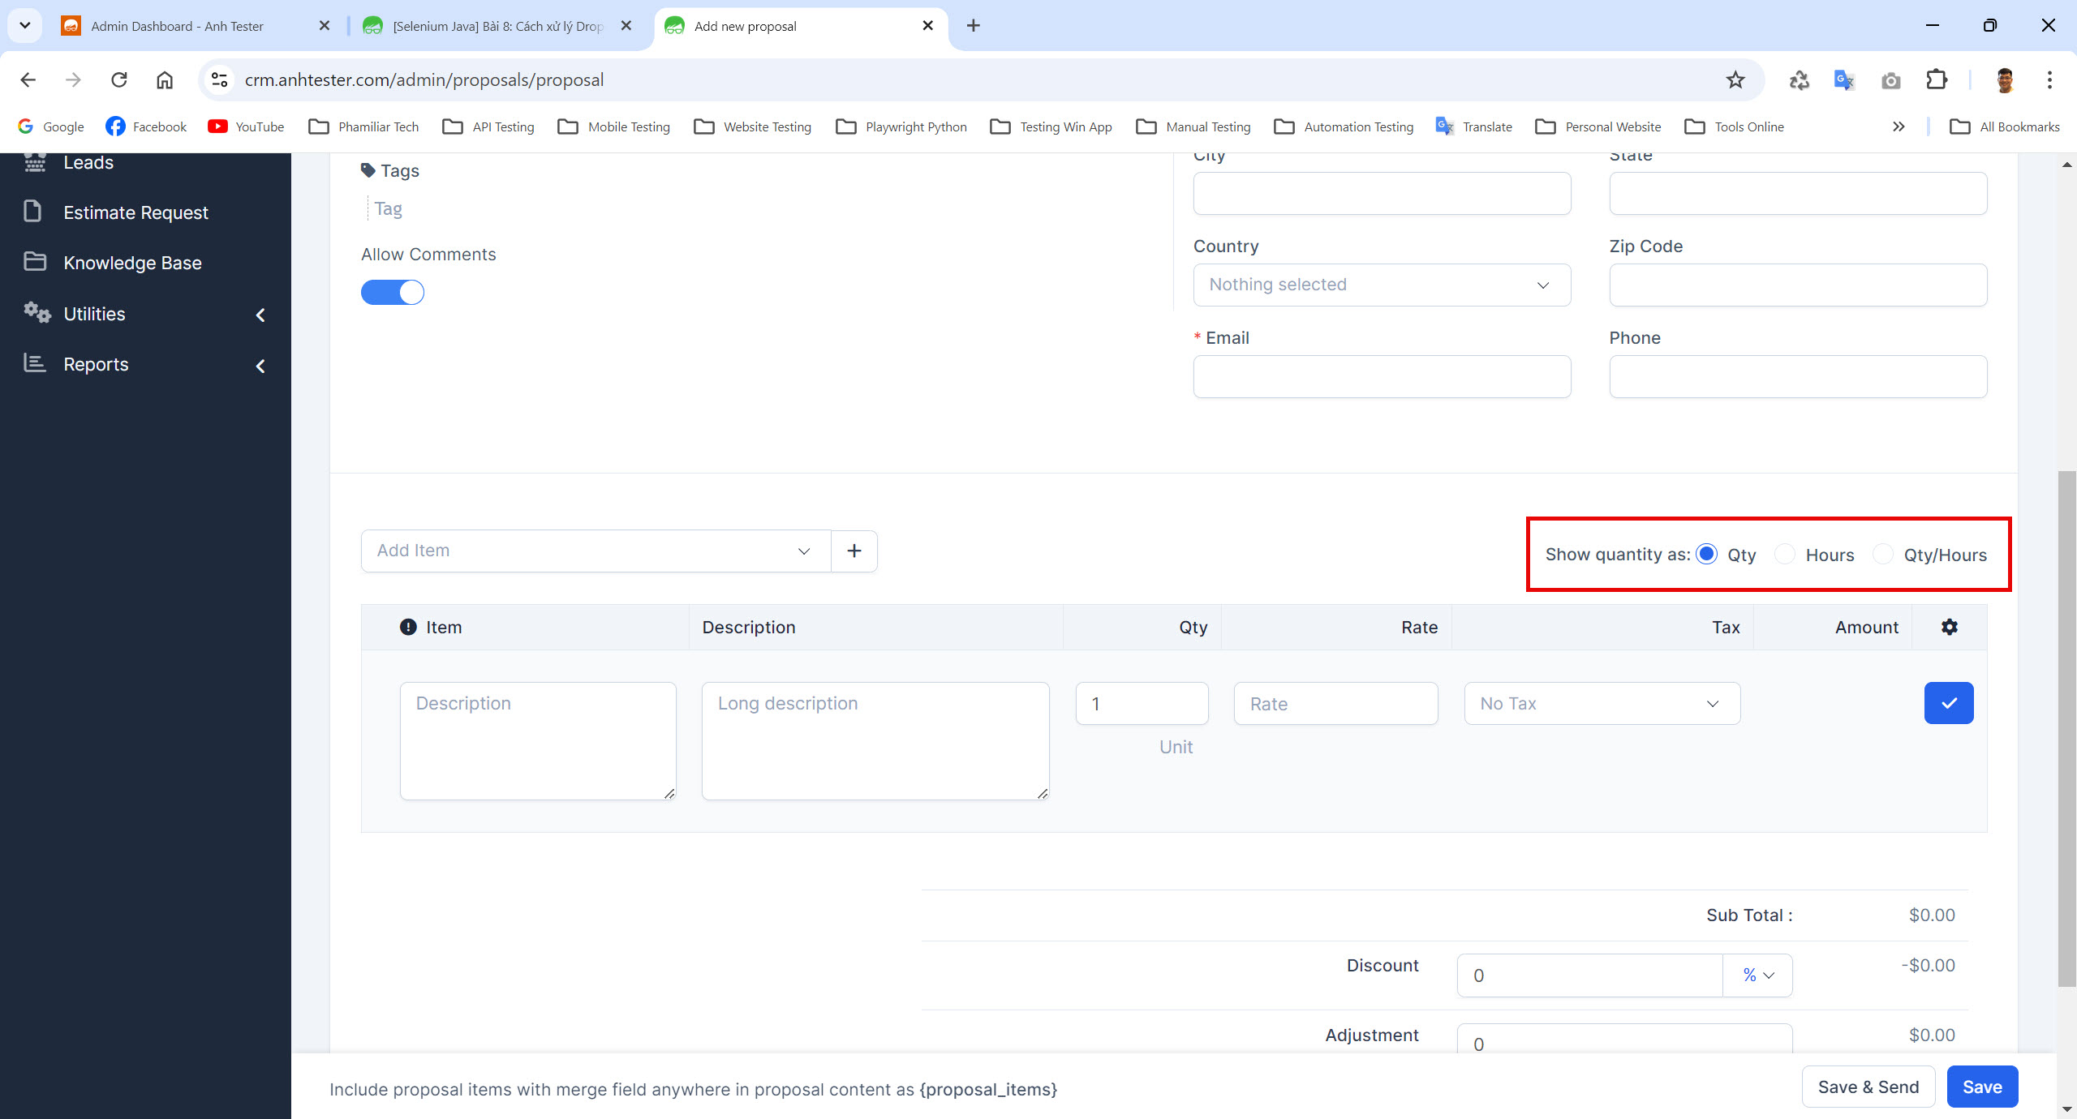This screenshot has width=2077, height=1119.
Task: Open the Chrome profile avatar
Action: (2005, 79)
